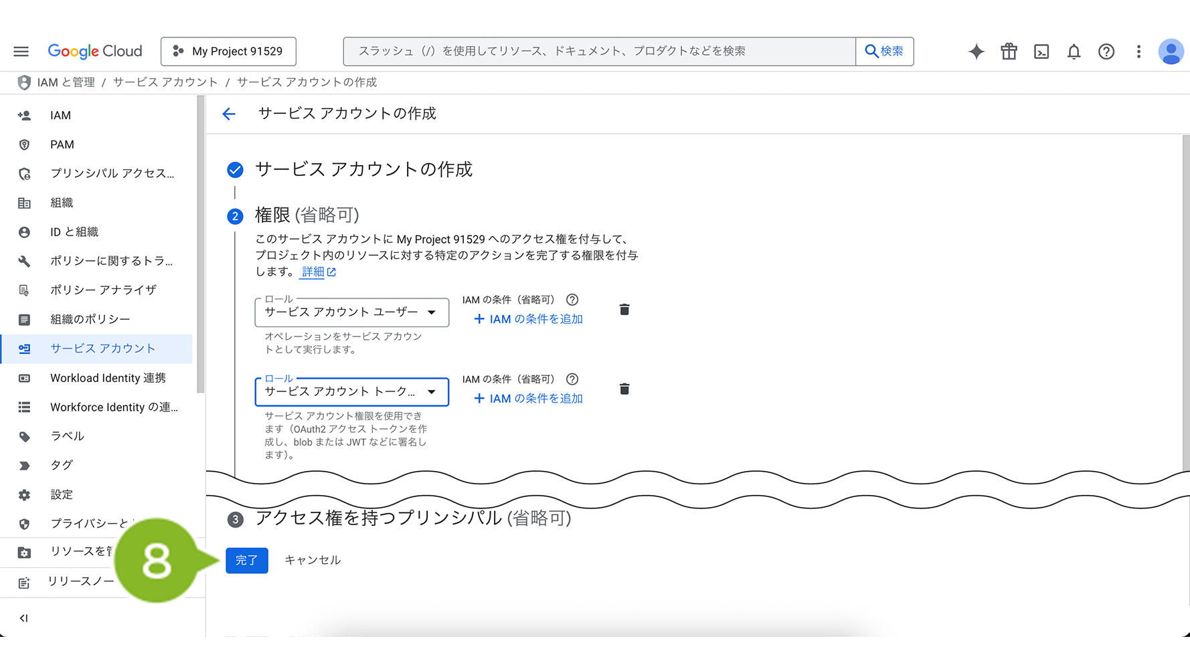Activate Cloud Shell terminal icon

1041,52
